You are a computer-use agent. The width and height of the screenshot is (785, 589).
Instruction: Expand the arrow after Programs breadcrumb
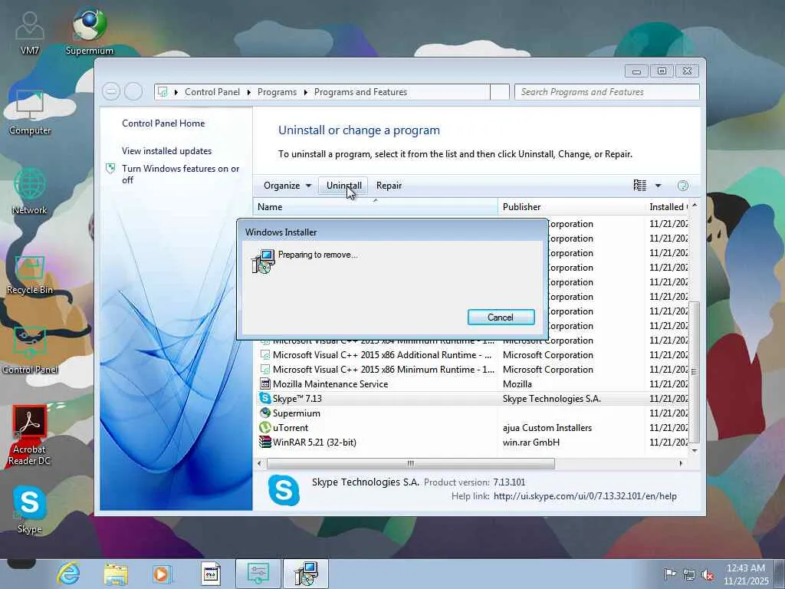(x=305, y=92)
